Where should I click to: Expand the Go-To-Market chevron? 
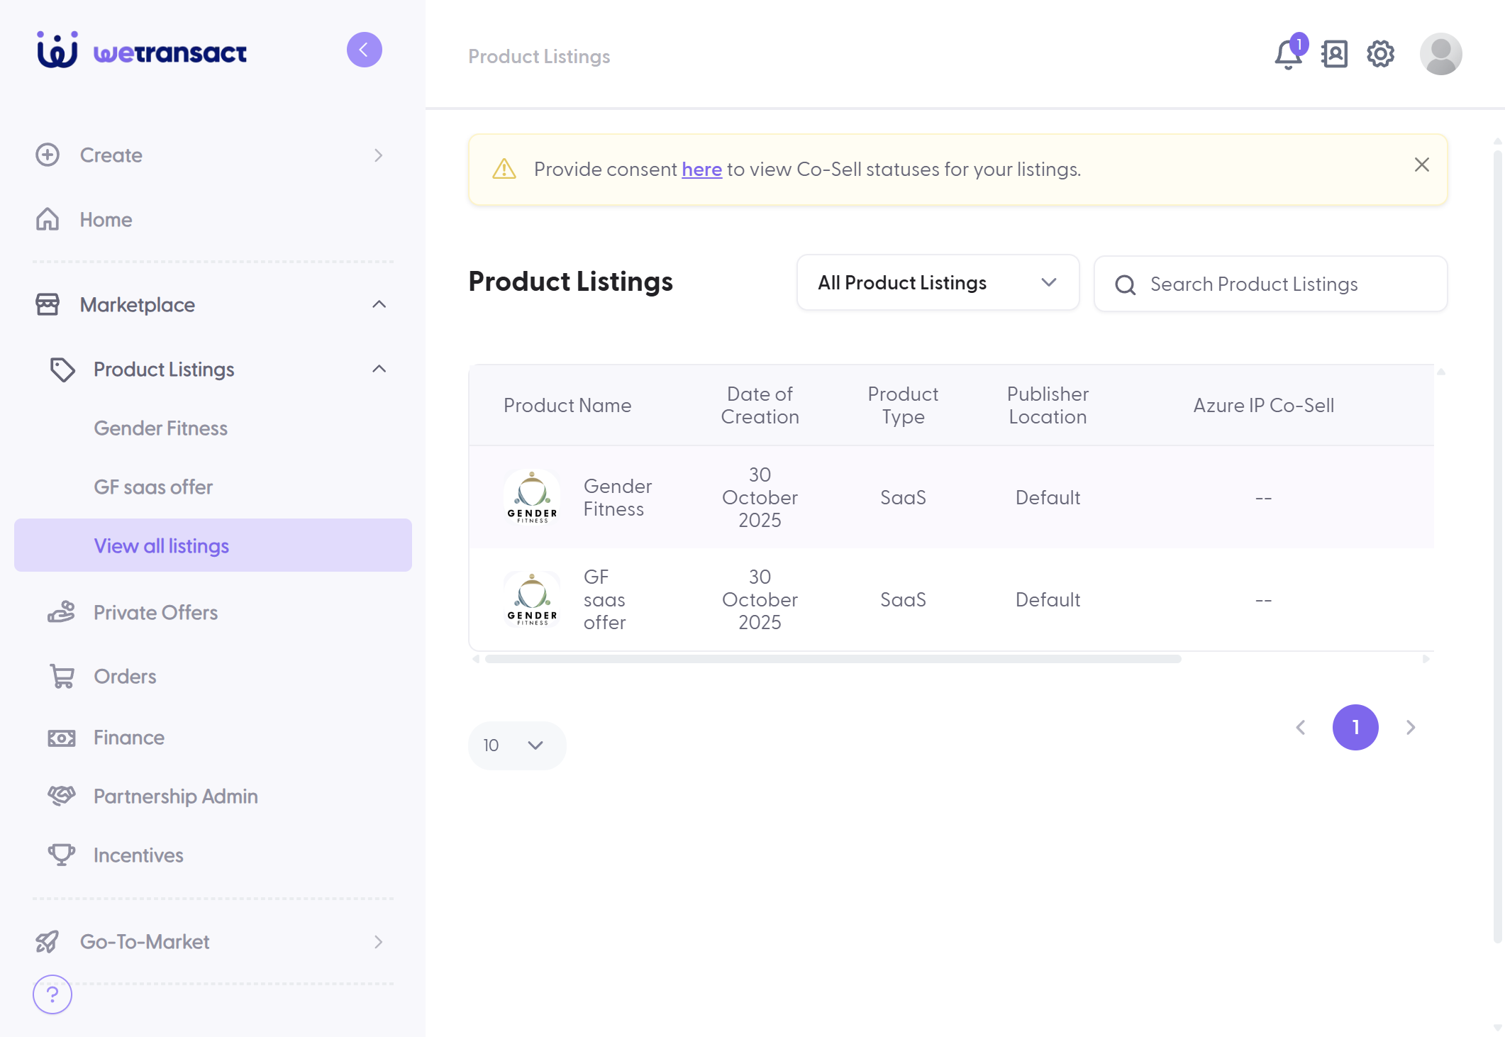click(x=378, y=942)
